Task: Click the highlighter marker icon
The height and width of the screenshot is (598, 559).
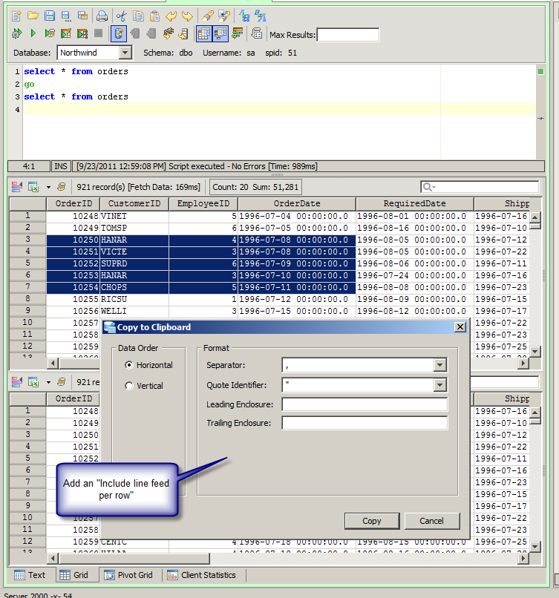Action: [207, 16]
